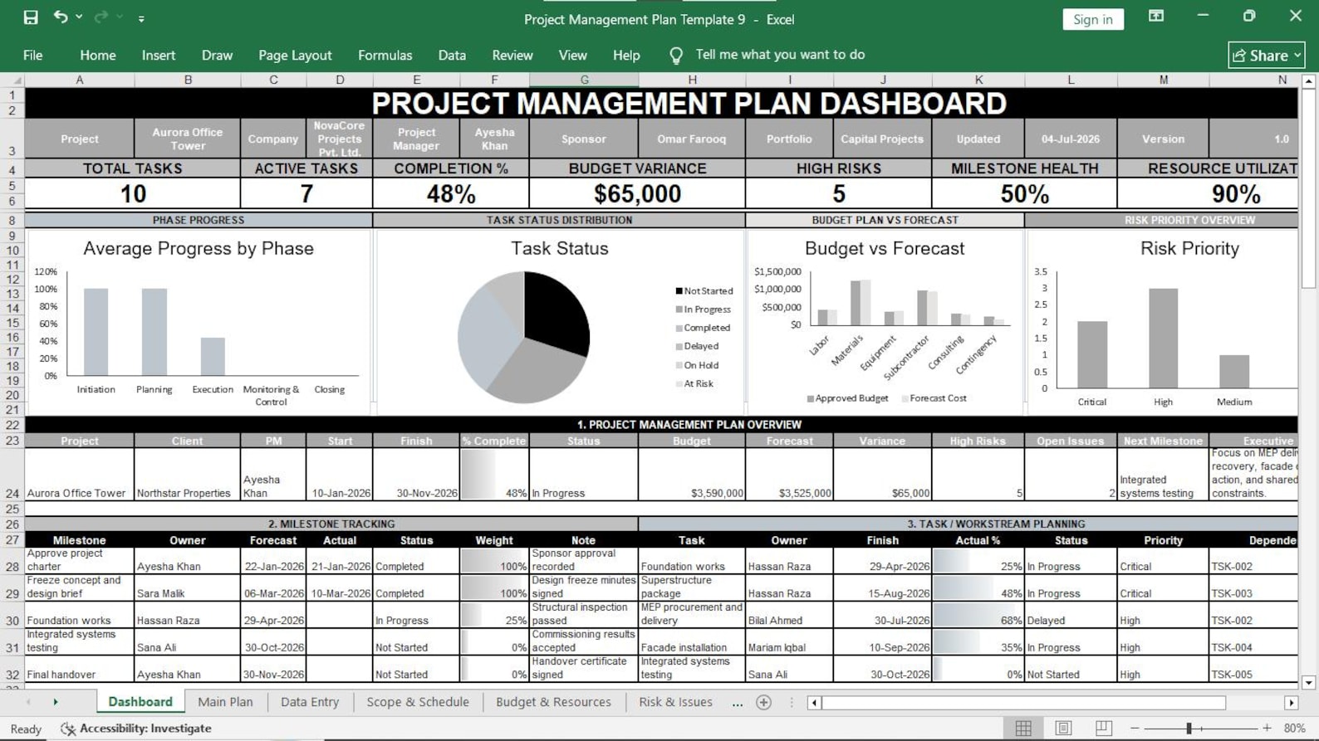1319x741 pixels.
Task: Click the Select All corner triangle
Action: tap(12, 80)
